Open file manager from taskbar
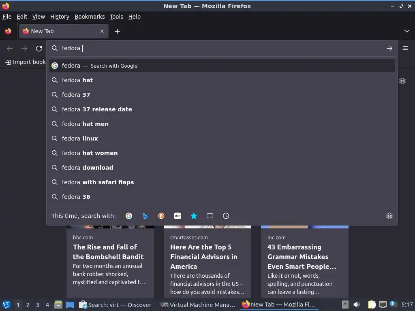The height and width of the screenshot is (311, 415). click(x=58, y=305)
